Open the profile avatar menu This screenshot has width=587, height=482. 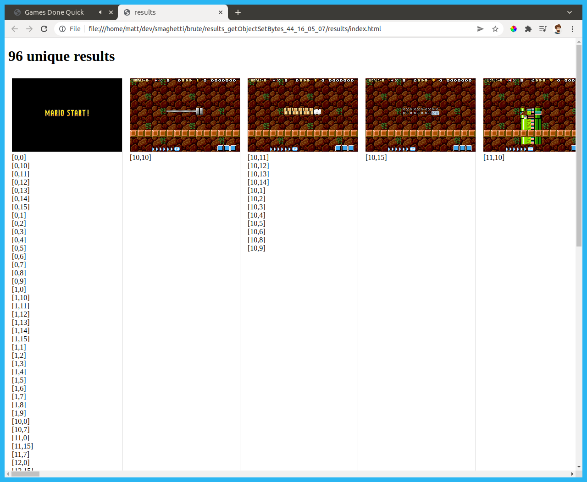(558, 29)
